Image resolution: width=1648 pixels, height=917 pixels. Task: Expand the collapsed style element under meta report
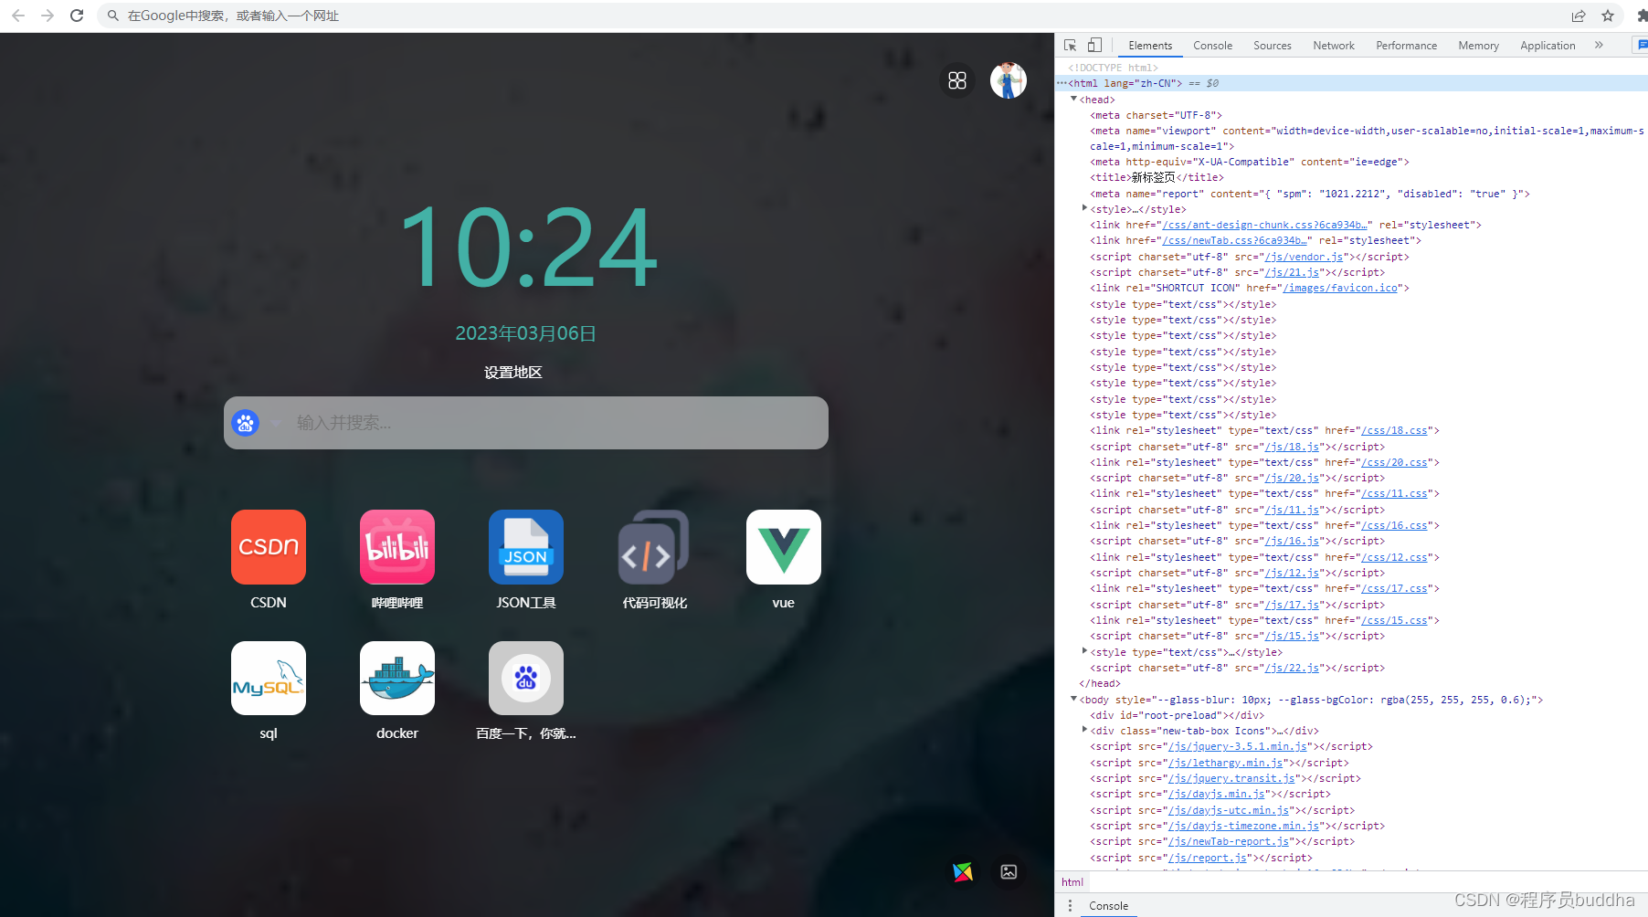pyautogui.click(x=1084, y=209)
